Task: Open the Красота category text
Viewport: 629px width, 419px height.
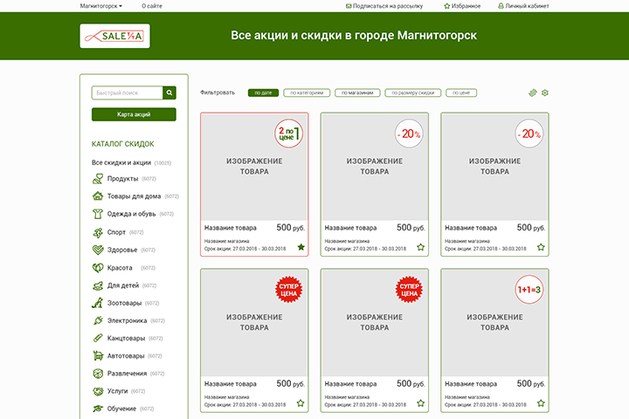Action: [x=120, y=267]
